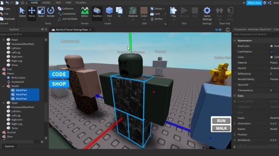Click the Color property swatch

[271, 57]
